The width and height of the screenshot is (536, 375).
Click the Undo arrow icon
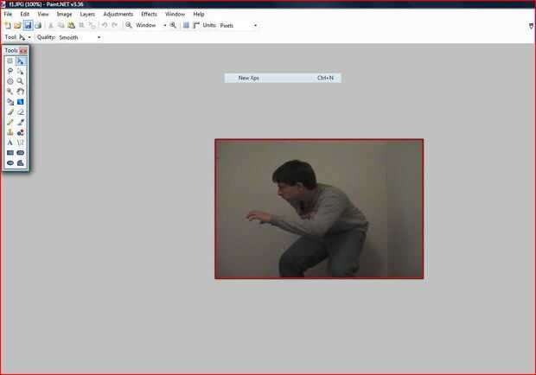tap(105, 25)
